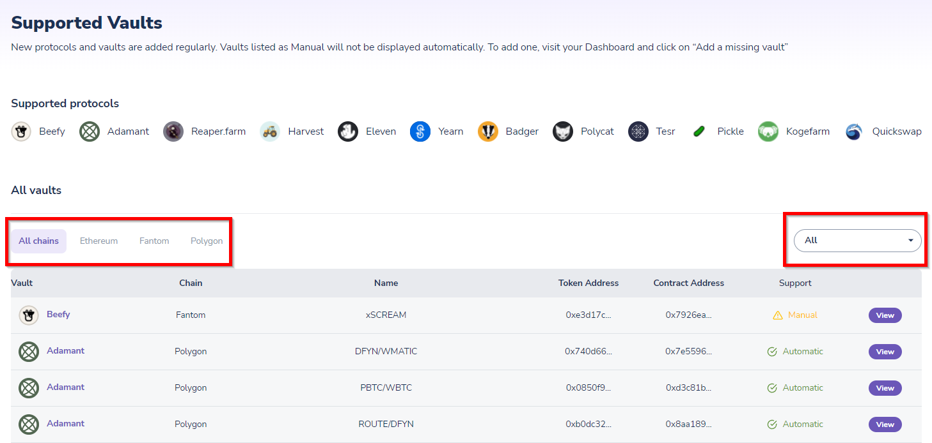Viewport: 932px width, 443px height.
Task: Click Adamant icon in PBTC/WBTC row
Action: [29, 388]
